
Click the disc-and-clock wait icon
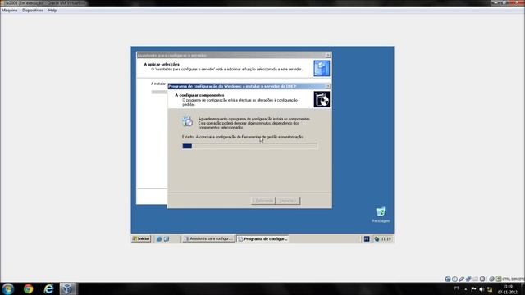(188, 121)
